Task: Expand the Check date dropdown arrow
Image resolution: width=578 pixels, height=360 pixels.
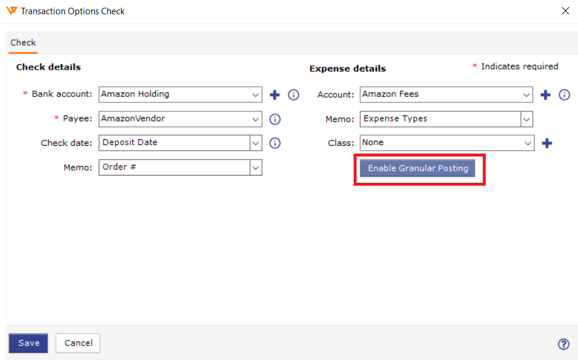Action: click(x=256, y=143)
